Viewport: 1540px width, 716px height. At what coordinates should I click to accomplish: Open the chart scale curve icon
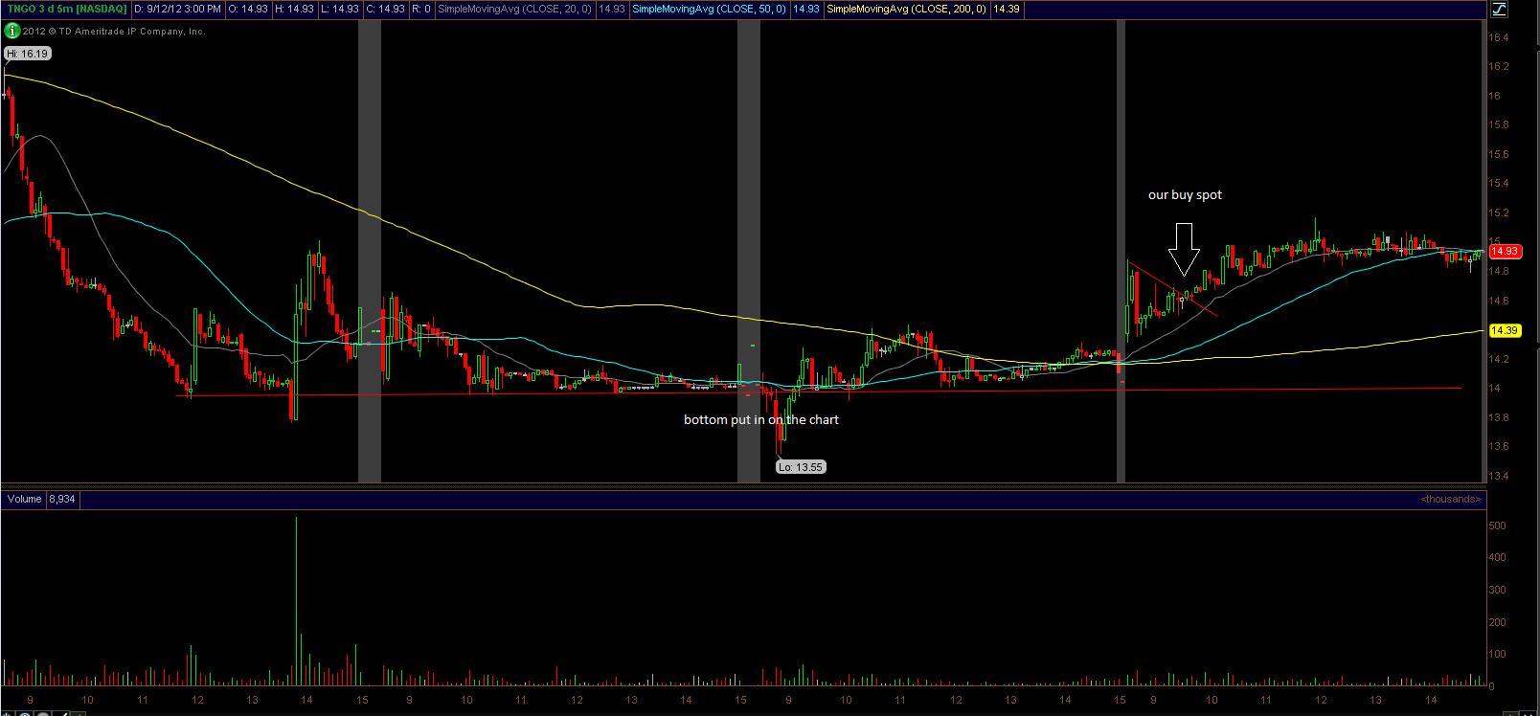click(1499, 10)
